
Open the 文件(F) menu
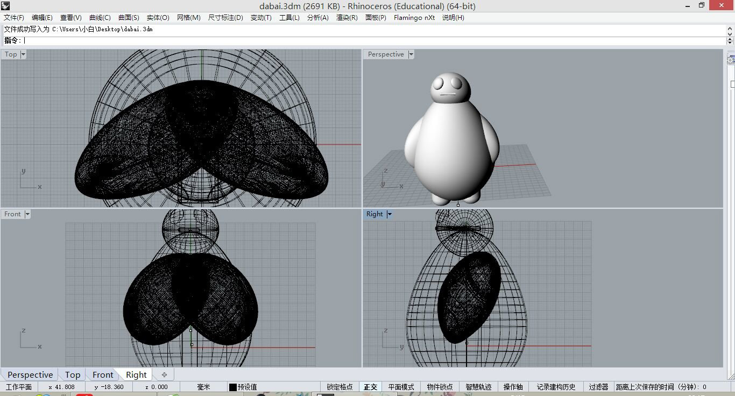(14, 18)
